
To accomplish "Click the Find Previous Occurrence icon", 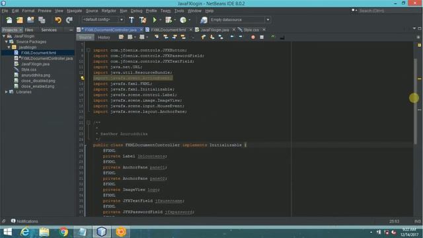I will tap(166, 37).
